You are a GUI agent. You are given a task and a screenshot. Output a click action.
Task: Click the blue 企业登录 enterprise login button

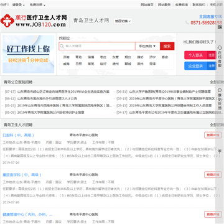195,66
